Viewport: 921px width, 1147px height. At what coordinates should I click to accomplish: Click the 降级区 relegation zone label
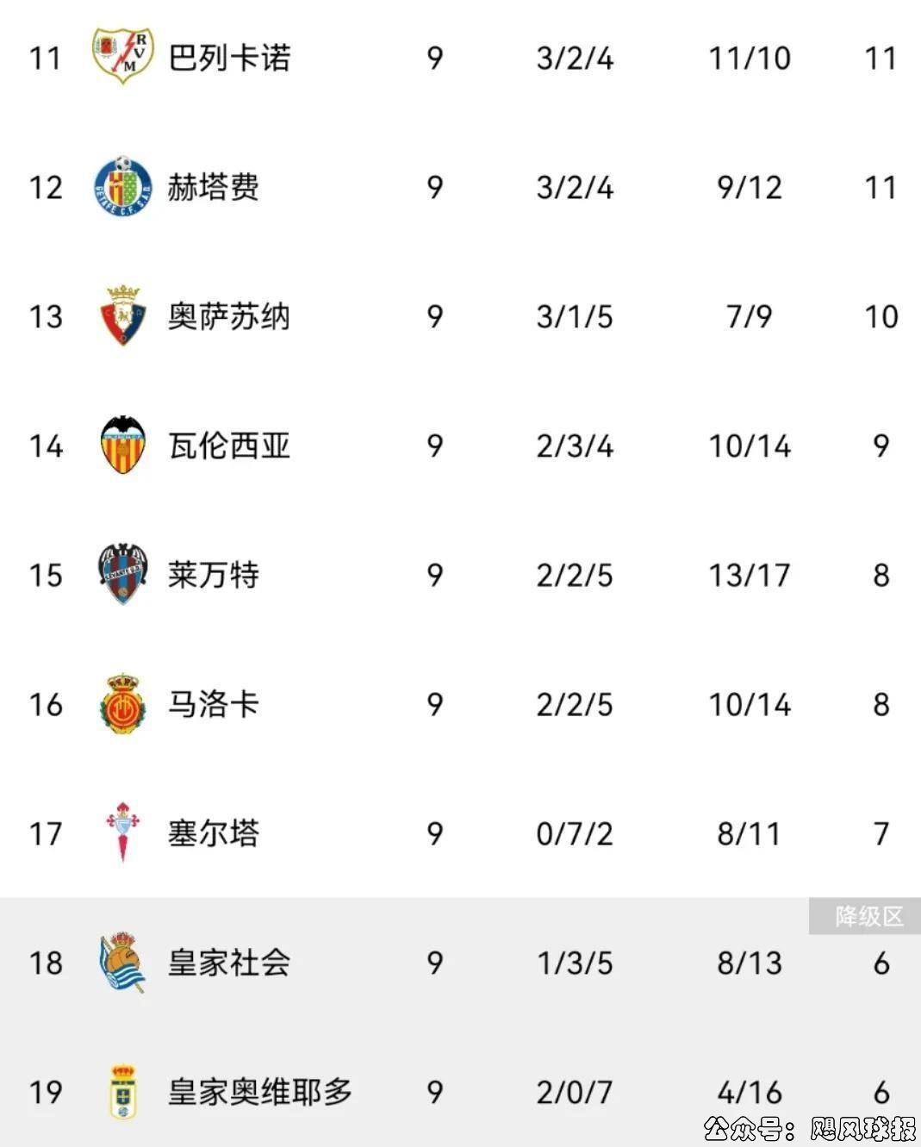coord(868,916)
